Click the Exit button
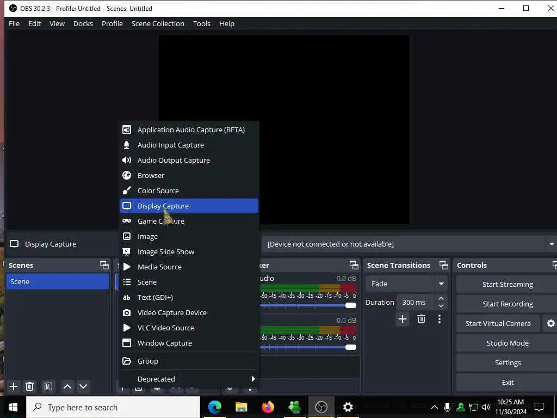 (x=508, y=382)
